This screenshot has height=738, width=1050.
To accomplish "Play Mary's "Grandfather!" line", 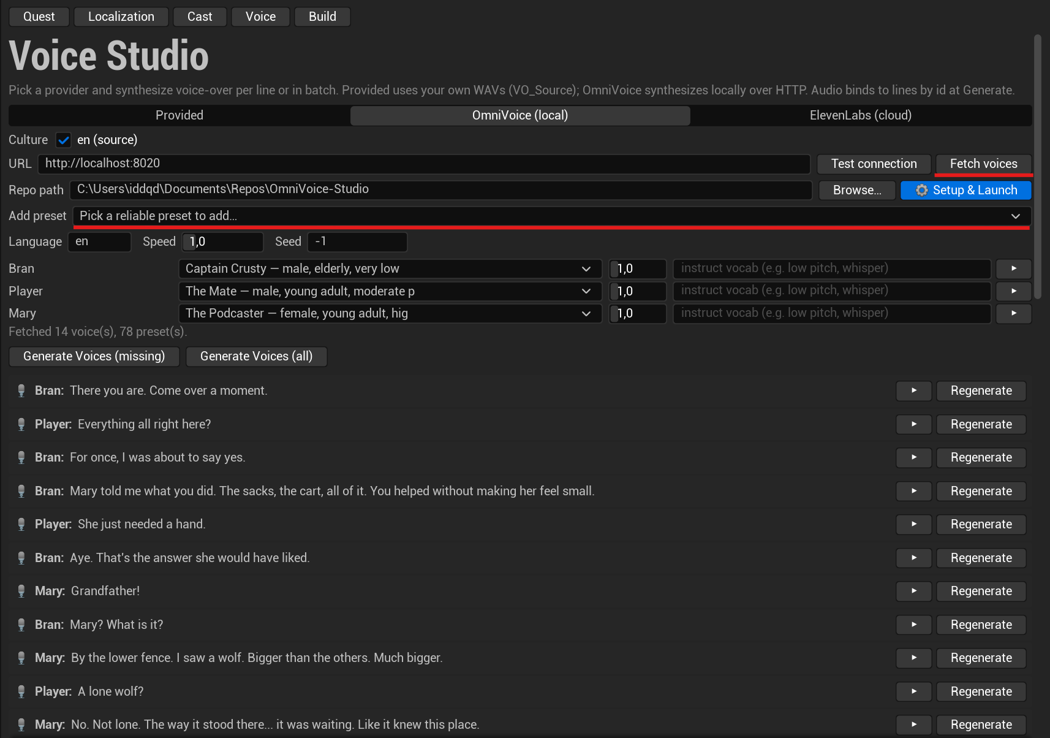I will coord(913,591).
